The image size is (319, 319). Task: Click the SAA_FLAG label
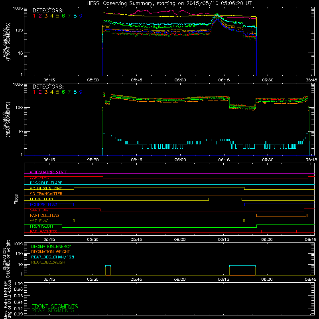point(39,210)
